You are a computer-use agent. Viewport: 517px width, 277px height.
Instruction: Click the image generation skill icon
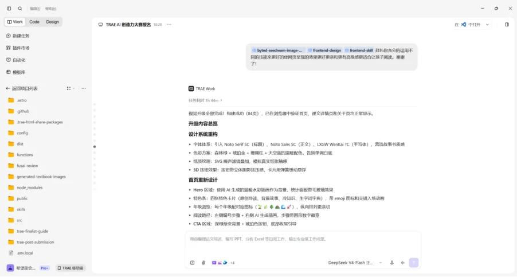pyautogui.click(x=220, y=263)
